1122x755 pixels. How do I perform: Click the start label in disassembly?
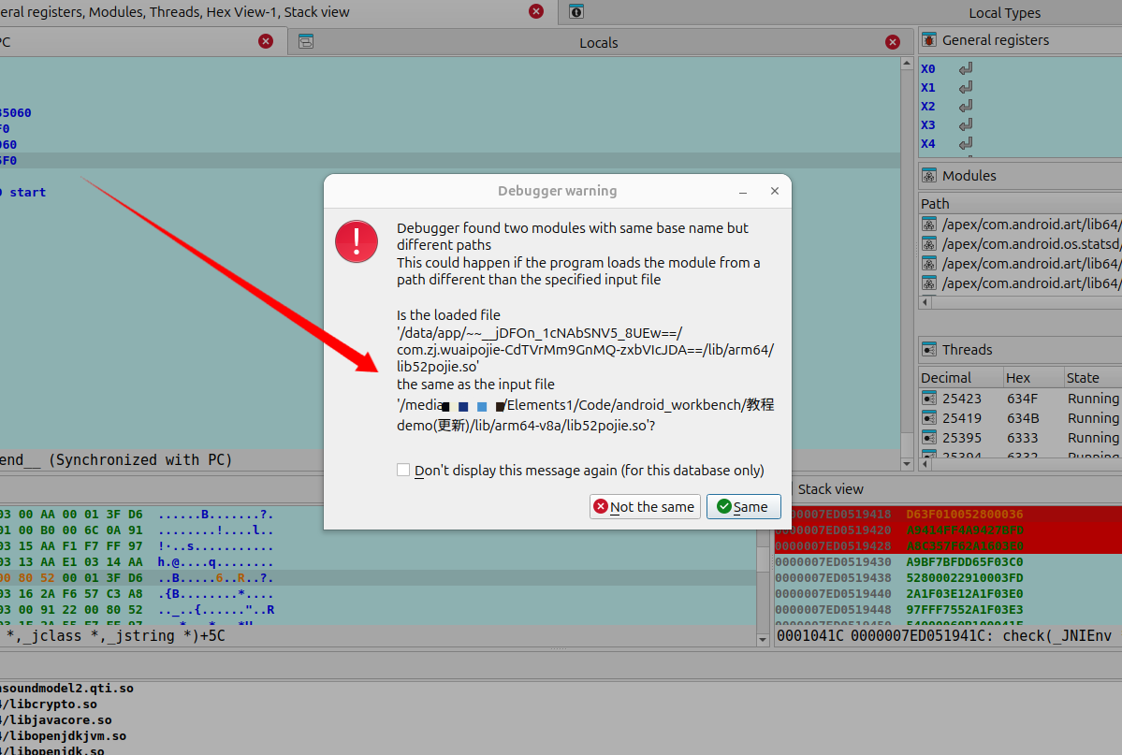(28, 192)
